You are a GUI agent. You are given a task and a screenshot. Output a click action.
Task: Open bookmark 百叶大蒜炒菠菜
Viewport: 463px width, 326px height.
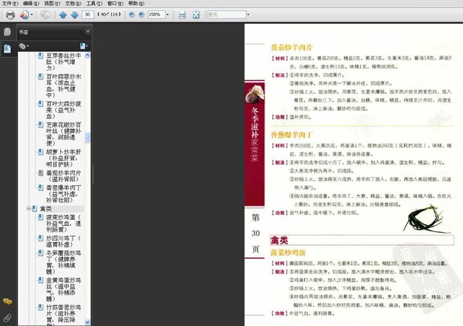[x=63, y=110]
